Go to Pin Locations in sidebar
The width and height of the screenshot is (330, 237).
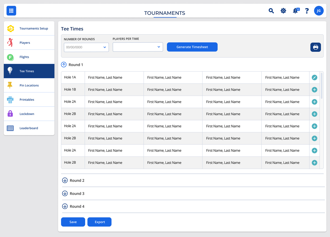pos(29,85)
